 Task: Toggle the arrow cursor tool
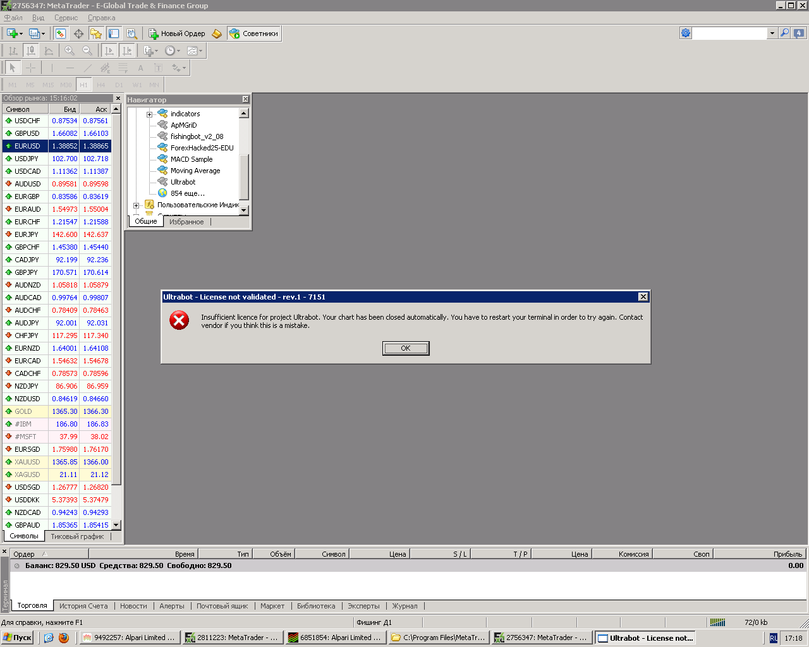click(13, 68)
